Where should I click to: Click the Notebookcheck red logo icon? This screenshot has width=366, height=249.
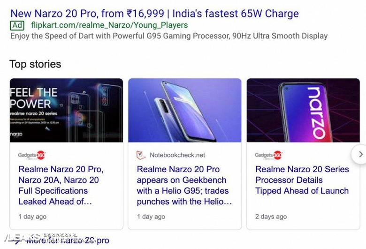(x=141, y=155)
